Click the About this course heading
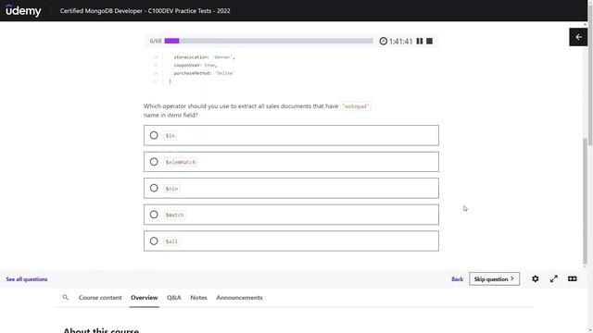The height and width of the screenshot is (333, 593). 101,330
